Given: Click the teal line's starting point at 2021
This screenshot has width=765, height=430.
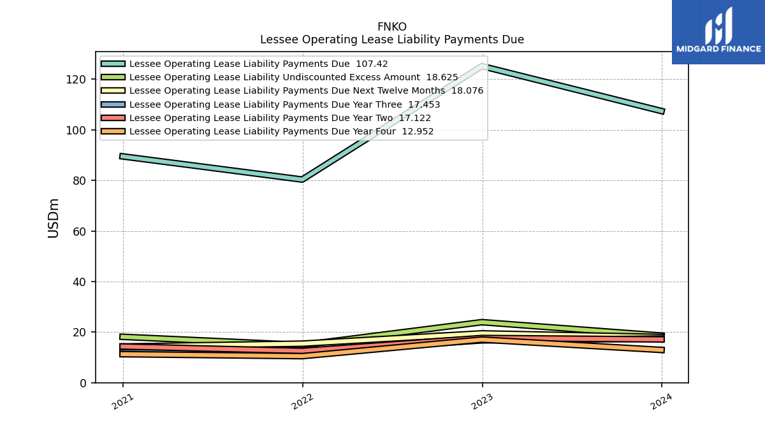Looking at the screenshot, I should 123,156.
